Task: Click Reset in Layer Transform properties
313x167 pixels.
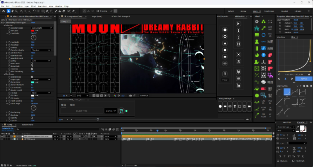Action: (x=296, y=20)
